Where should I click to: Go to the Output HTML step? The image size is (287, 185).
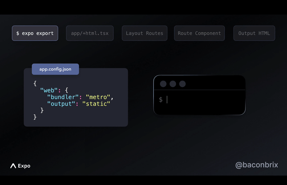click(254, 33)
